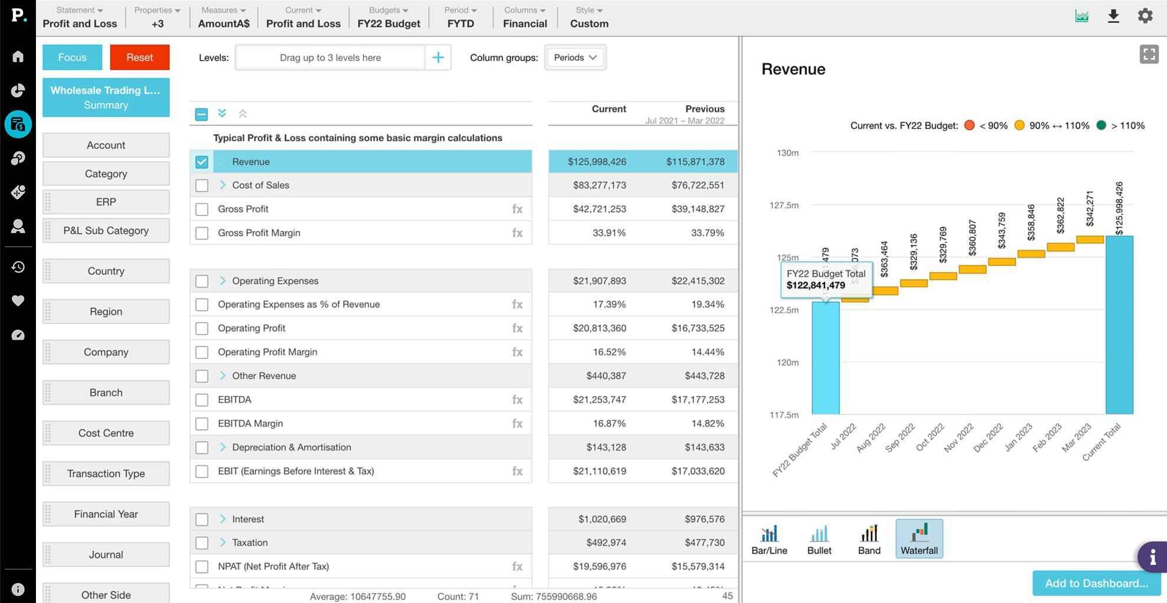Uncheck the Revenue row checkbox

click(202, 162)
